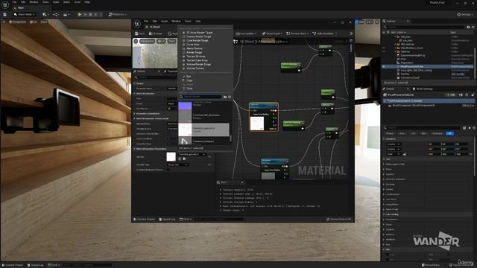The width and height of the screenshot is (477, 268).
Task: Click Lit button in material preview viewport
Action: point(161,41)
